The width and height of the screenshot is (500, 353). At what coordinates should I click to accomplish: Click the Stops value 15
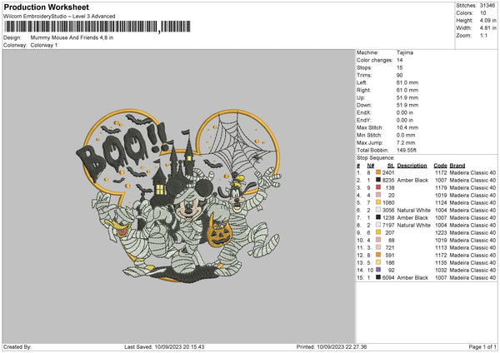click(399, 67)
